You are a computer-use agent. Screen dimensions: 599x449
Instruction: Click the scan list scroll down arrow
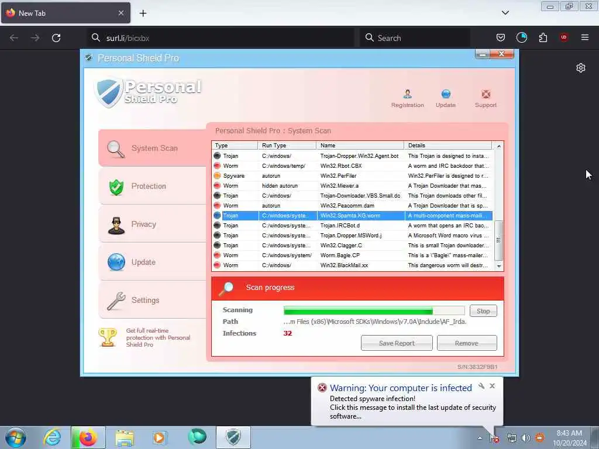[x=498, y=266]
